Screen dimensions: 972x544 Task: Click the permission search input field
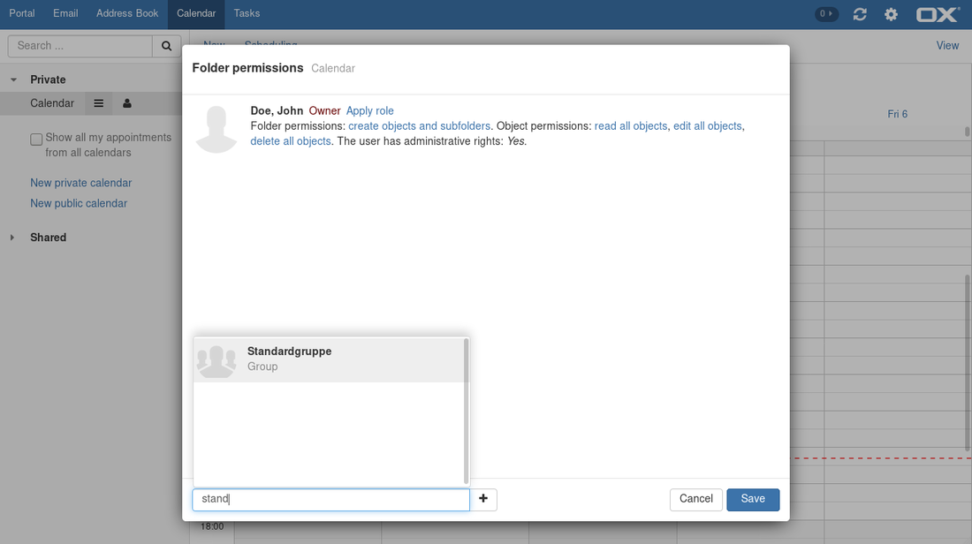point(330,499)
